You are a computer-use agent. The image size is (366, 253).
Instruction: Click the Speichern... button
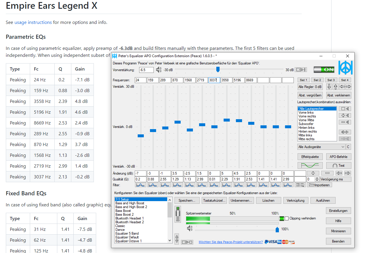pos(187,201)
